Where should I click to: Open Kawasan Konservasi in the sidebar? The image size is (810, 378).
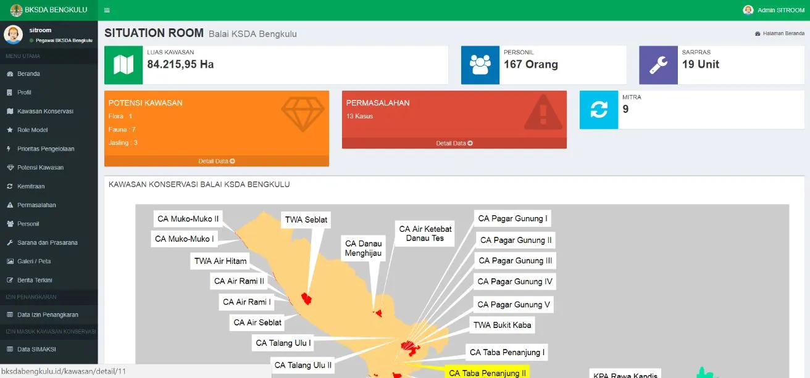pos(45,111)
